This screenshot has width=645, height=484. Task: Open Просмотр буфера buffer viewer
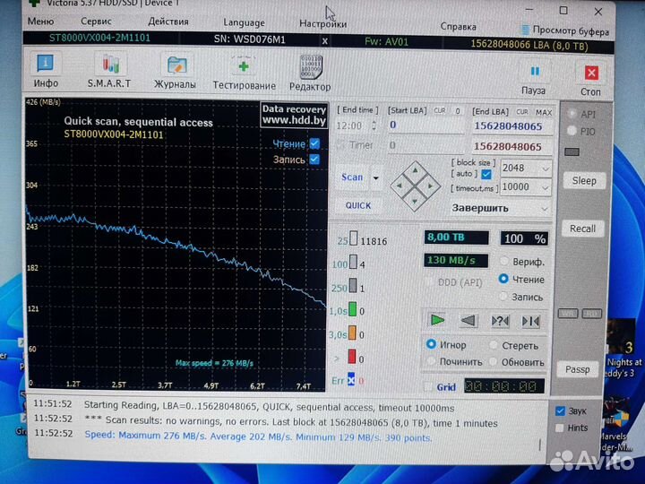(x=565, y=30)
